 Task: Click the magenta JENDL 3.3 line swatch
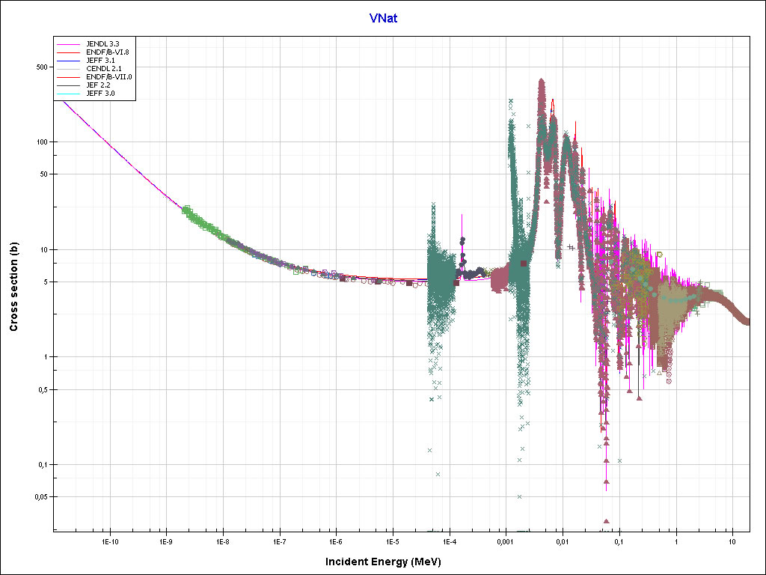pyautogui.click(x=68, y=44)
